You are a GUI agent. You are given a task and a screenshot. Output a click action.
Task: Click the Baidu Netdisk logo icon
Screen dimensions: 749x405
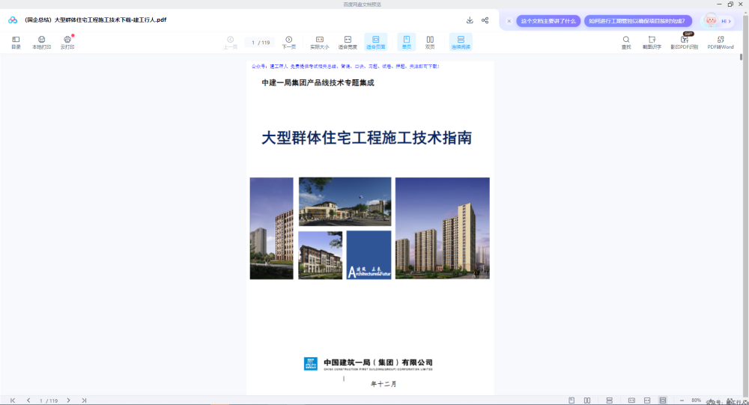[13, 20]
